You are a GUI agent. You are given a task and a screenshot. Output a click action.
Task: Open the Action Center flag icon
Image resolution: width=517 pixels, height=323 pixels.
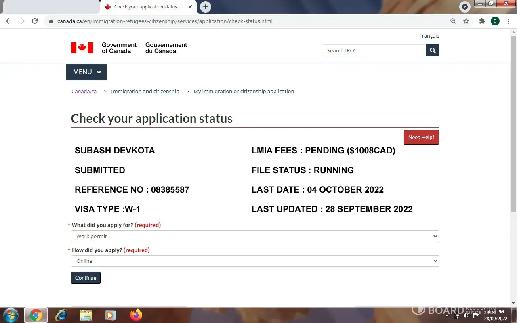pyautogui.click(x=476, y=315)
